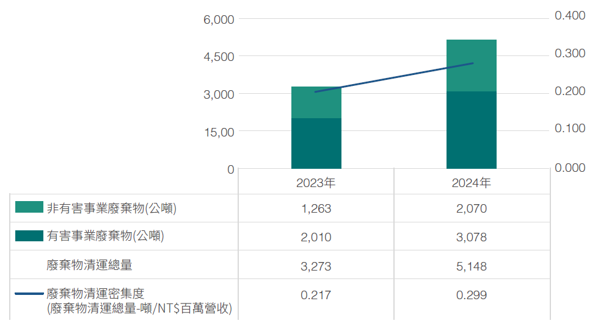Click the blue line legend marker

29,294
